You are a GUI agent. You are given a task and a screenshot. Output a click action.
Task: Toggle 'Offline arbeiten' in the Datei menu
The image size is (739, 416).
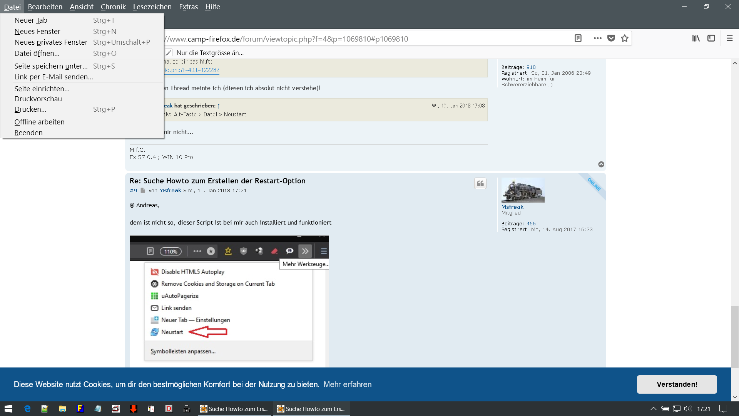39,122
